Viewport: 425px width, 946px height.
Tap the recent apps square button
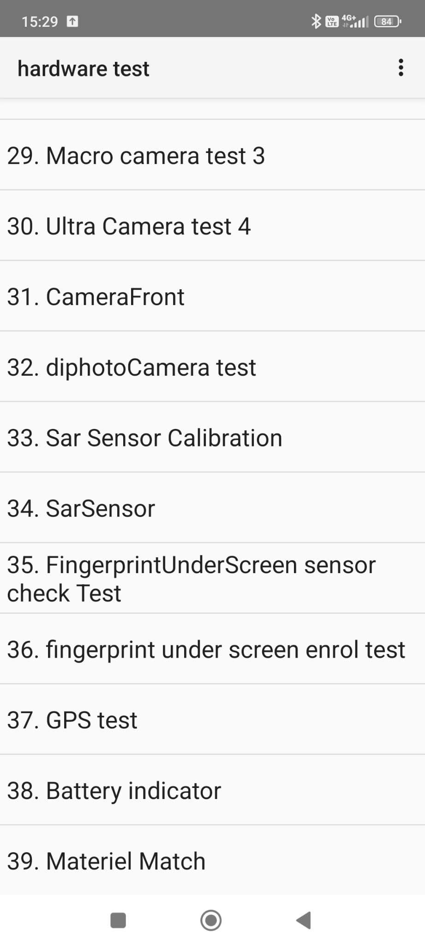coord(118,920)
